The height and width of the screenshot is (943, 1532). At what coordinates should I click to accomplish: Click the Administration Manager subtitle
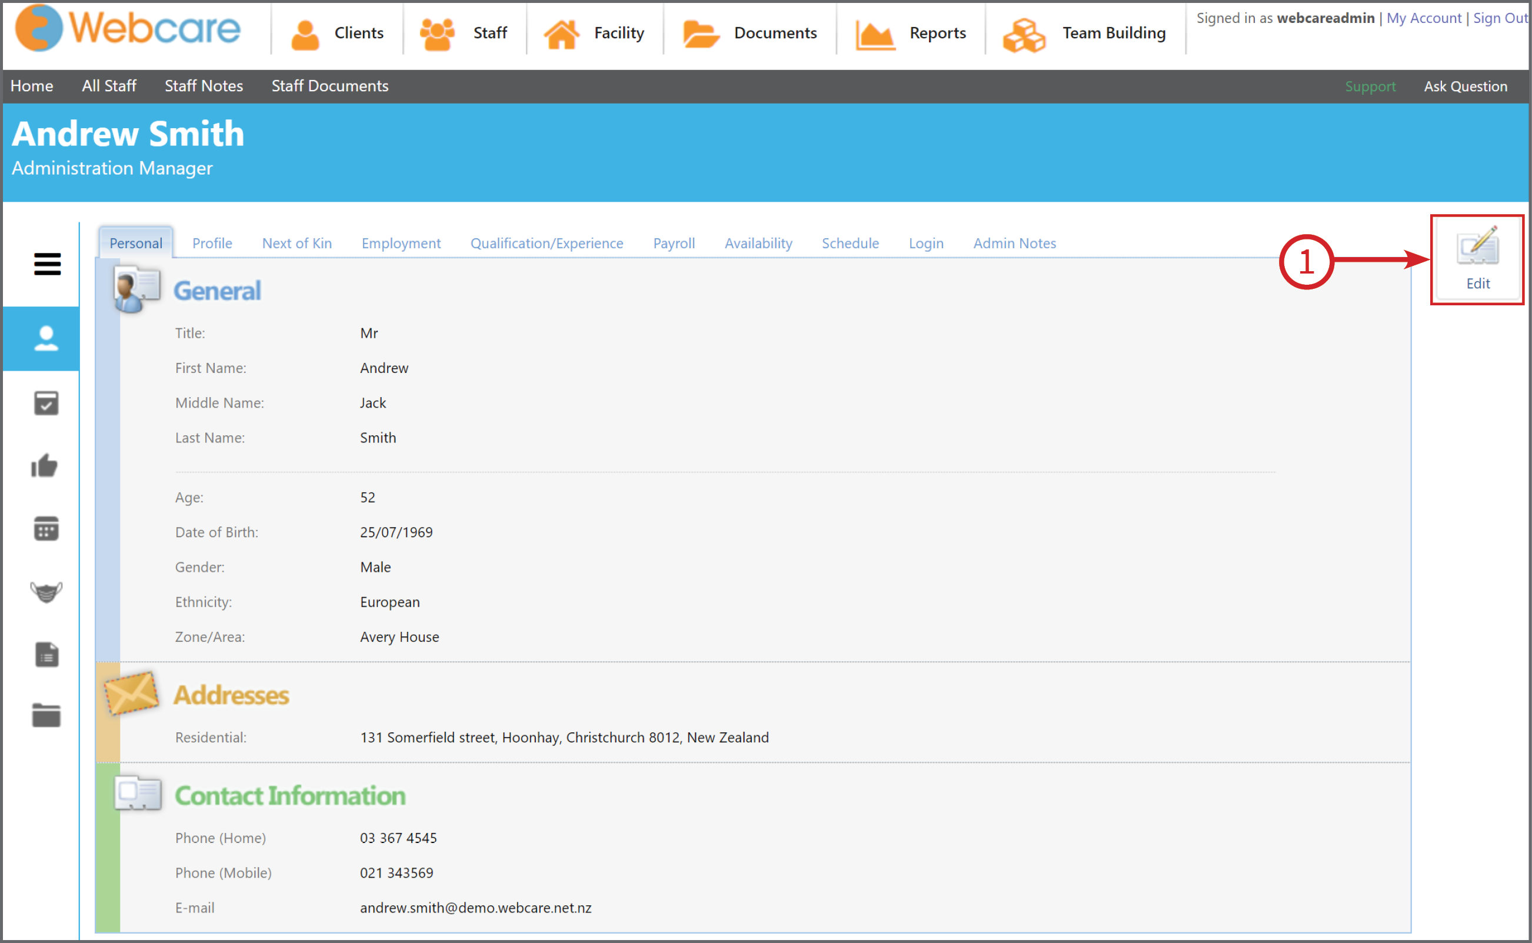(x=112, y=168)
